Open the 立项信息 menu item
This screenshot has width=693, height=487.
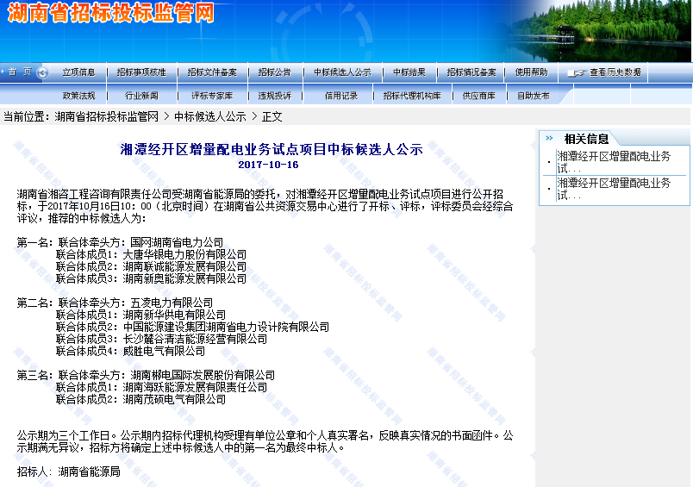point(78,72)
